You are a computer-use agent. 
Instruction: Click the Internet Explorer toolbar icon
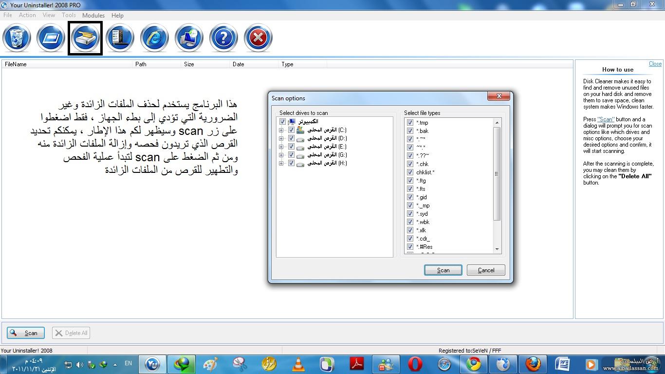point(154,38)
